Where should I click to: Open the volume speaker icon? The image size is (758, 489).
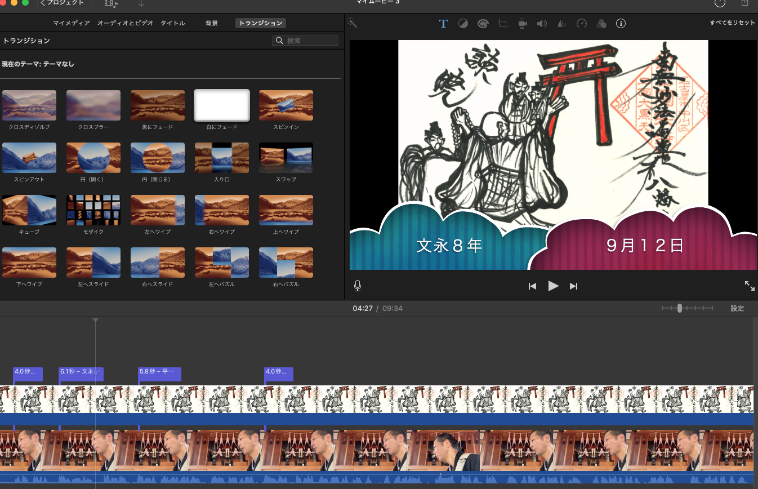542,24
